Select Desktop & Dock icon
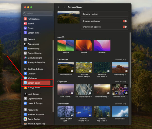 point(25,69)
